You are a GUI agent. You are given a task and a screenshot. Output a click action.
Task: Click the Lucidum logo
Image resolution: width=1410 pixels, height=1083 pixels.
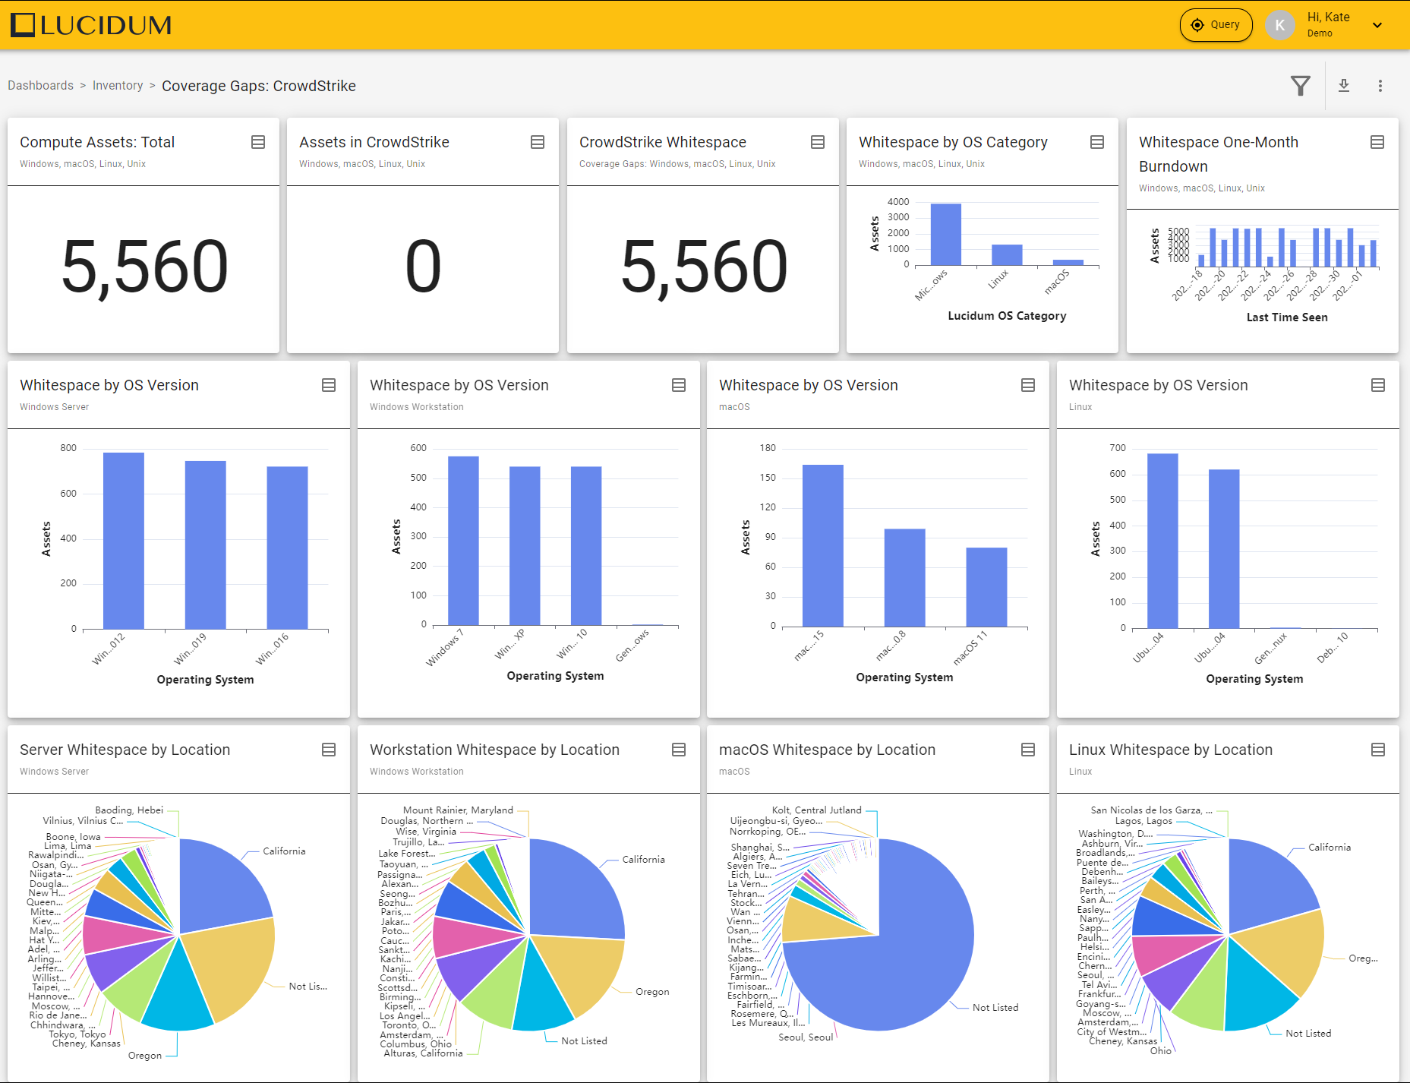coord(91,25)
